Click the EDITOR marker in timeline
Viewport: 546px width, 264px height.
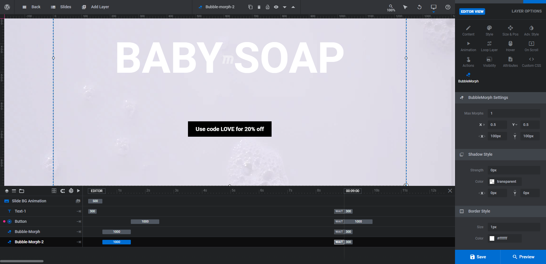(x=97, y=191)
